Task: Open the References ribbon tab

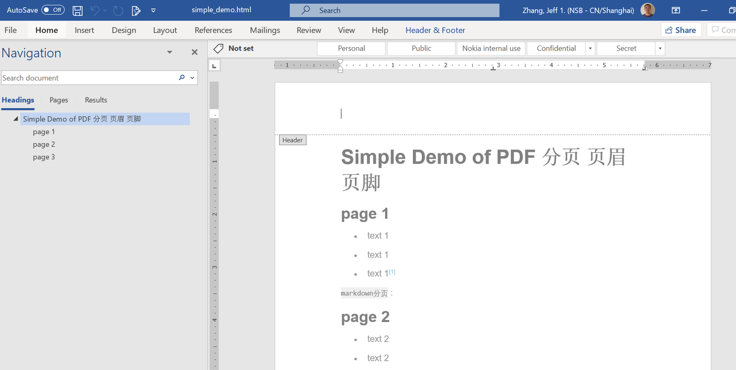Action: 213,30
